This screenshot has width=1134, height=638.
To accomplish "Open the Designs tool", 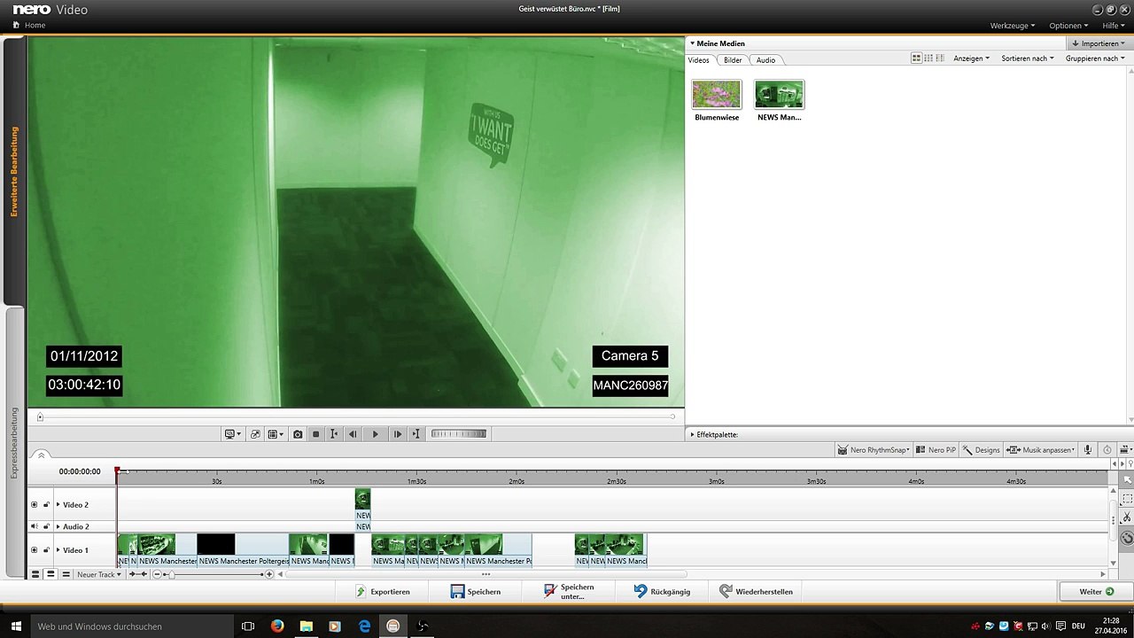I will pos(981,450).
